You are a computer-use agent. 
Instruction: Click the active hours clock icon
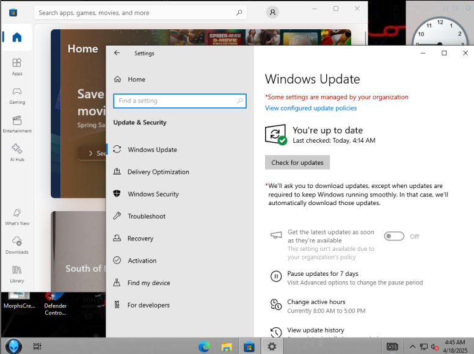point(276,305)
